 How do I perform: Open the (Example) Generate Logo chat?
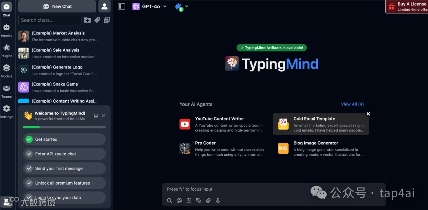64,70
